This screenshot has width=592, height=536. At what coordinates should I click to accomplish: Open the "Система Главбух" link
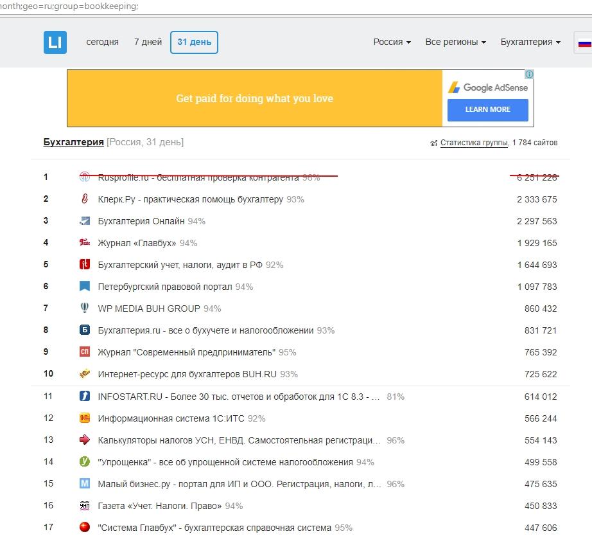point(214,528)
